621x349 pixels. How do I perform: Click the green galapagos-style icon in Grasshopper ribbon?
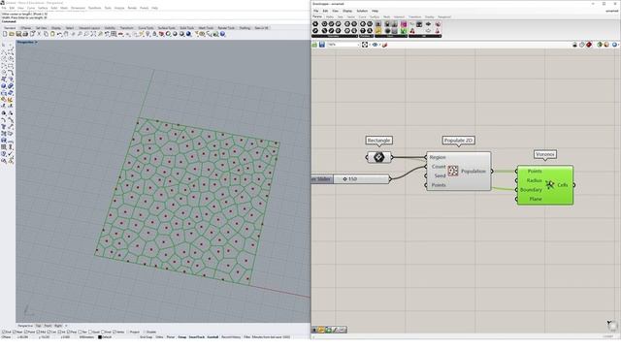[404, 30]
